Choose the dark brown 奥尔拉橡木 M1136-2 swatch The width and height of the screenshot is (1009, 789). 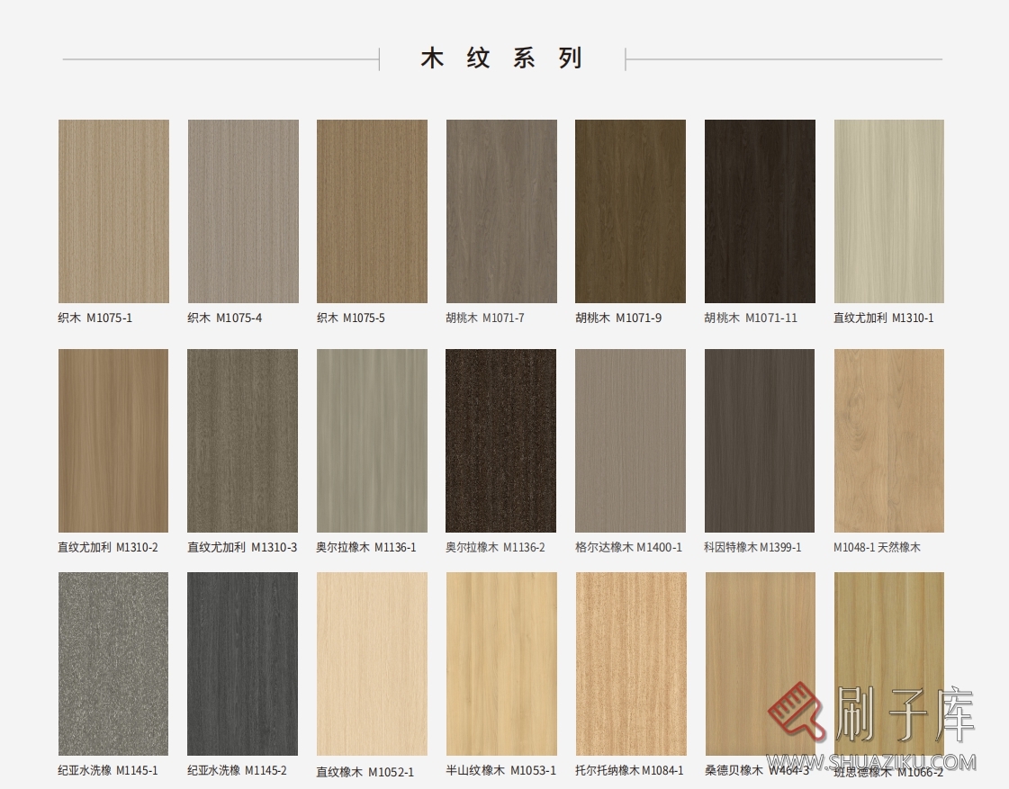coord(501,441)
